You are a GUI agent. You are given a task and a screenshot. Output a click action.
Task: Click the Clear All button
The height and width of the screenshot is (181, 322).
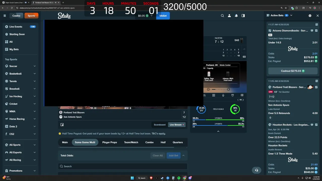(158, 155)
